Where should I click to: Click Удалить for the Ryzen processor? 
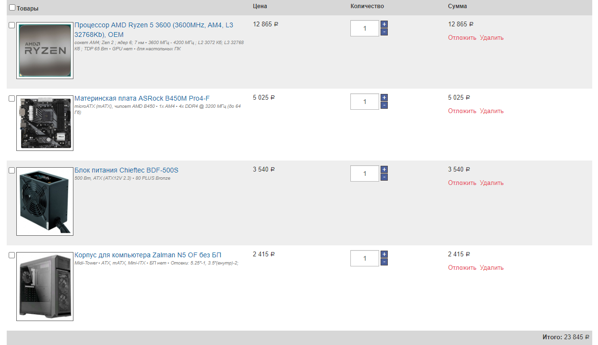point(491,38)
